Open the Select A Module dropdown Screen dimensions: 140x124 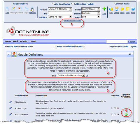60,9
